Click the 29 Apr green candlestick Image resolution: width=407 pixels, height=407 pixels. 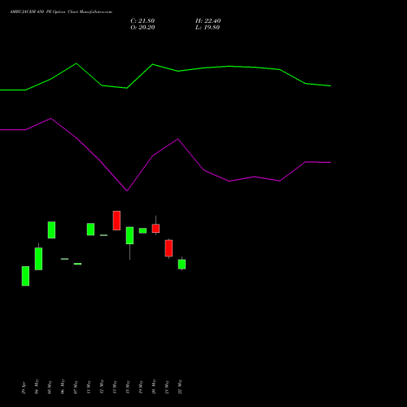pos(25,276)
